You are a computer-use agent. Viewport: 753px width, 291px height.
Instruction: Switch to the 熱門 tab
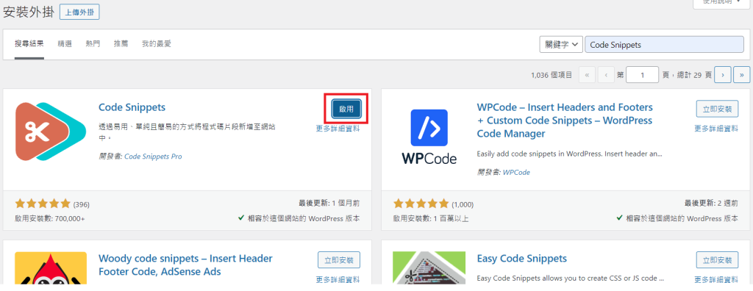93,43
